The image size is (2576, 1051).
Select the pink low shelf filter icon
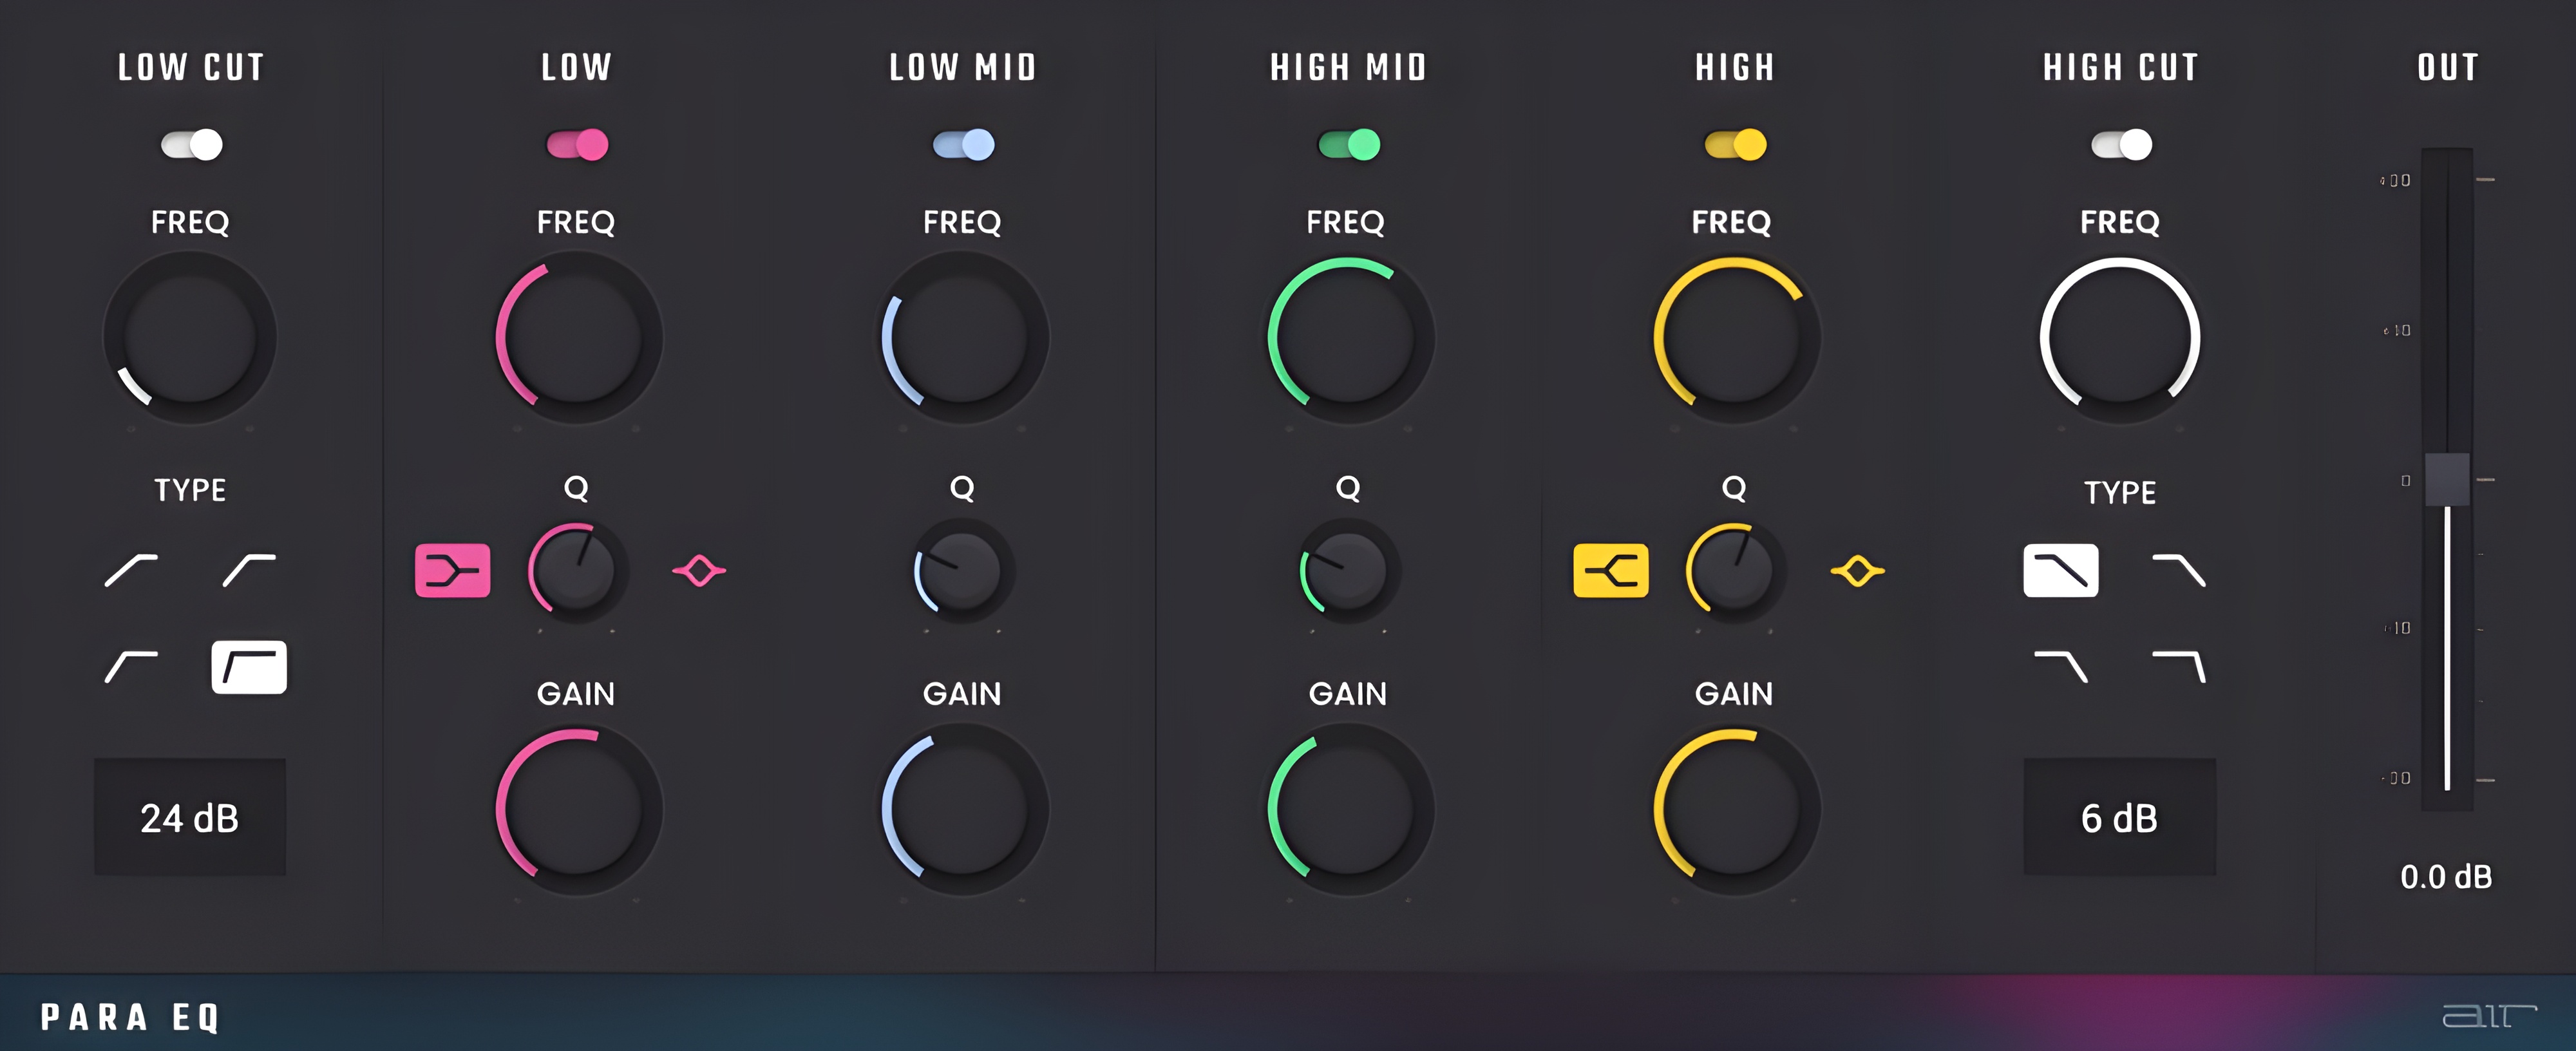point(452,570)
